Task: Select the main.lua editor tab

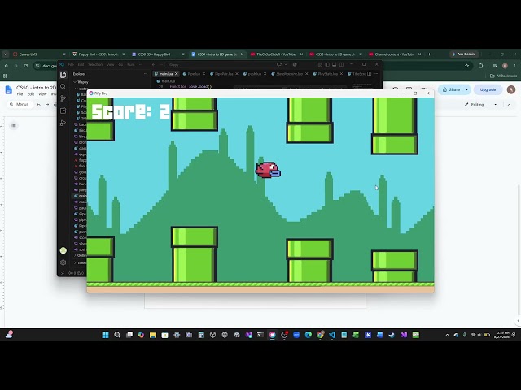Action: coord(166,74)
